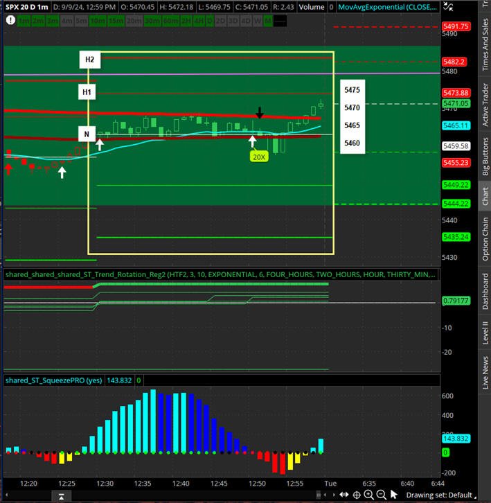
Task: Click the horizontal expand arrows icon
Action: [x=344, y=495]
